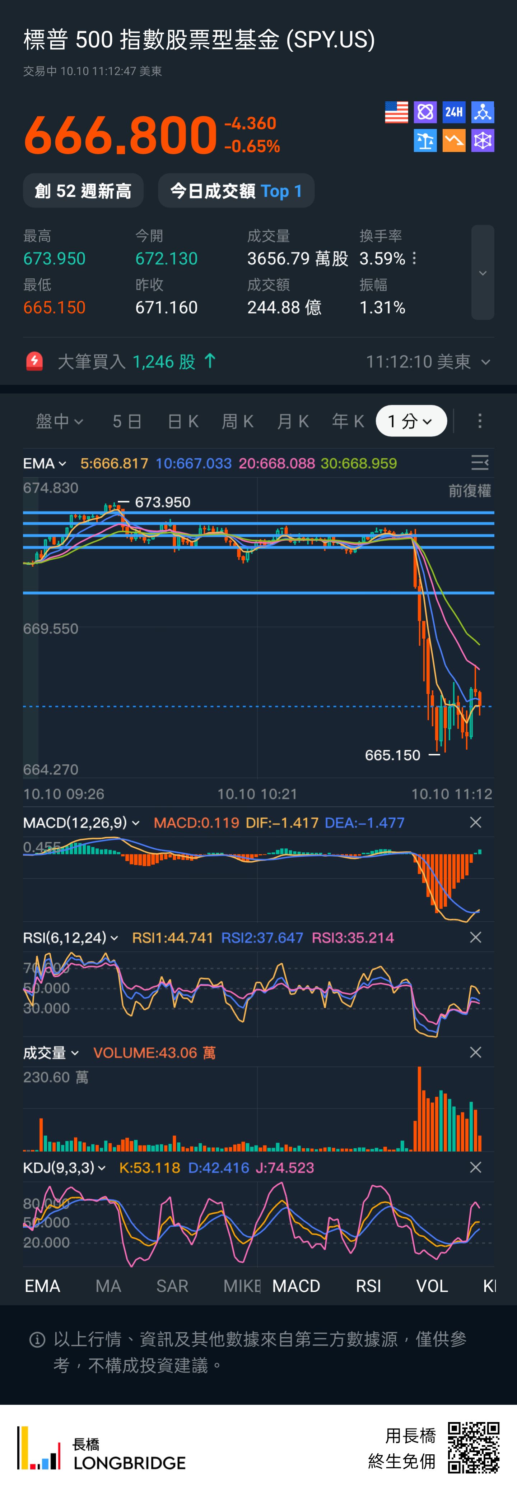Viewport: 517px width, 1491px height.
Task: Tap the 24H trading badge icon
Action: (x=454, y=112)
